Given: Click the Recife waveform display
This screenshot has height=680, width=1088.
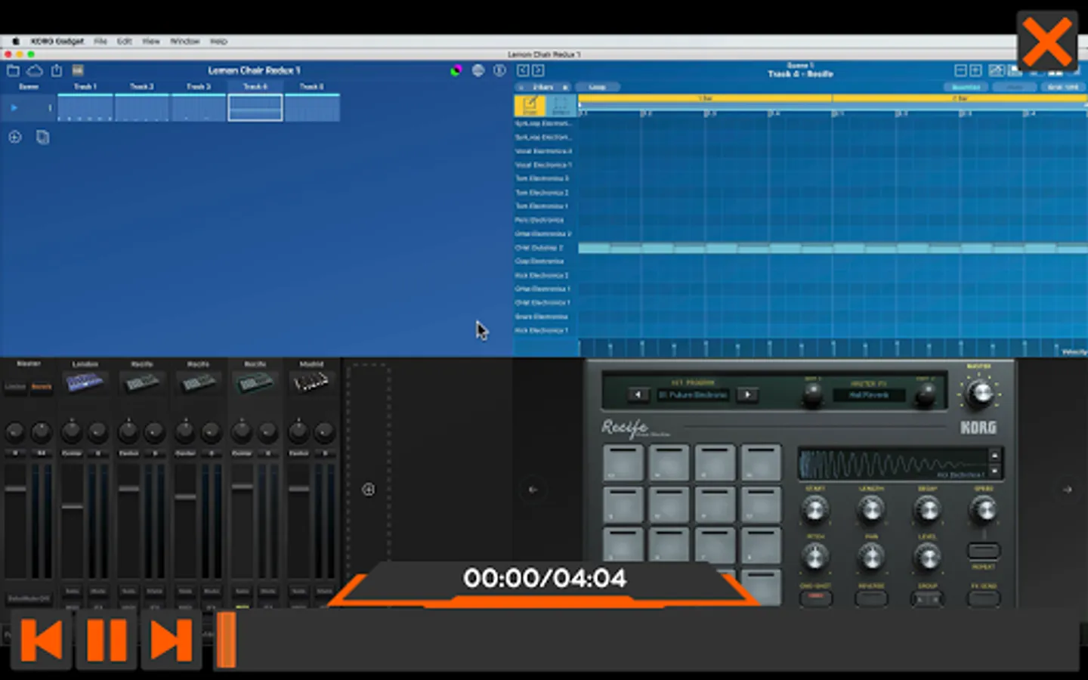Looking at the screenshot, I should 894,464.
